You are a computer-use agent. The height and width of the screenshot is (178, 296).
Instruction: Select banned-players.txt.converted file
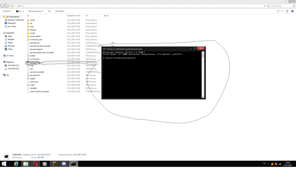coord(42,52)
